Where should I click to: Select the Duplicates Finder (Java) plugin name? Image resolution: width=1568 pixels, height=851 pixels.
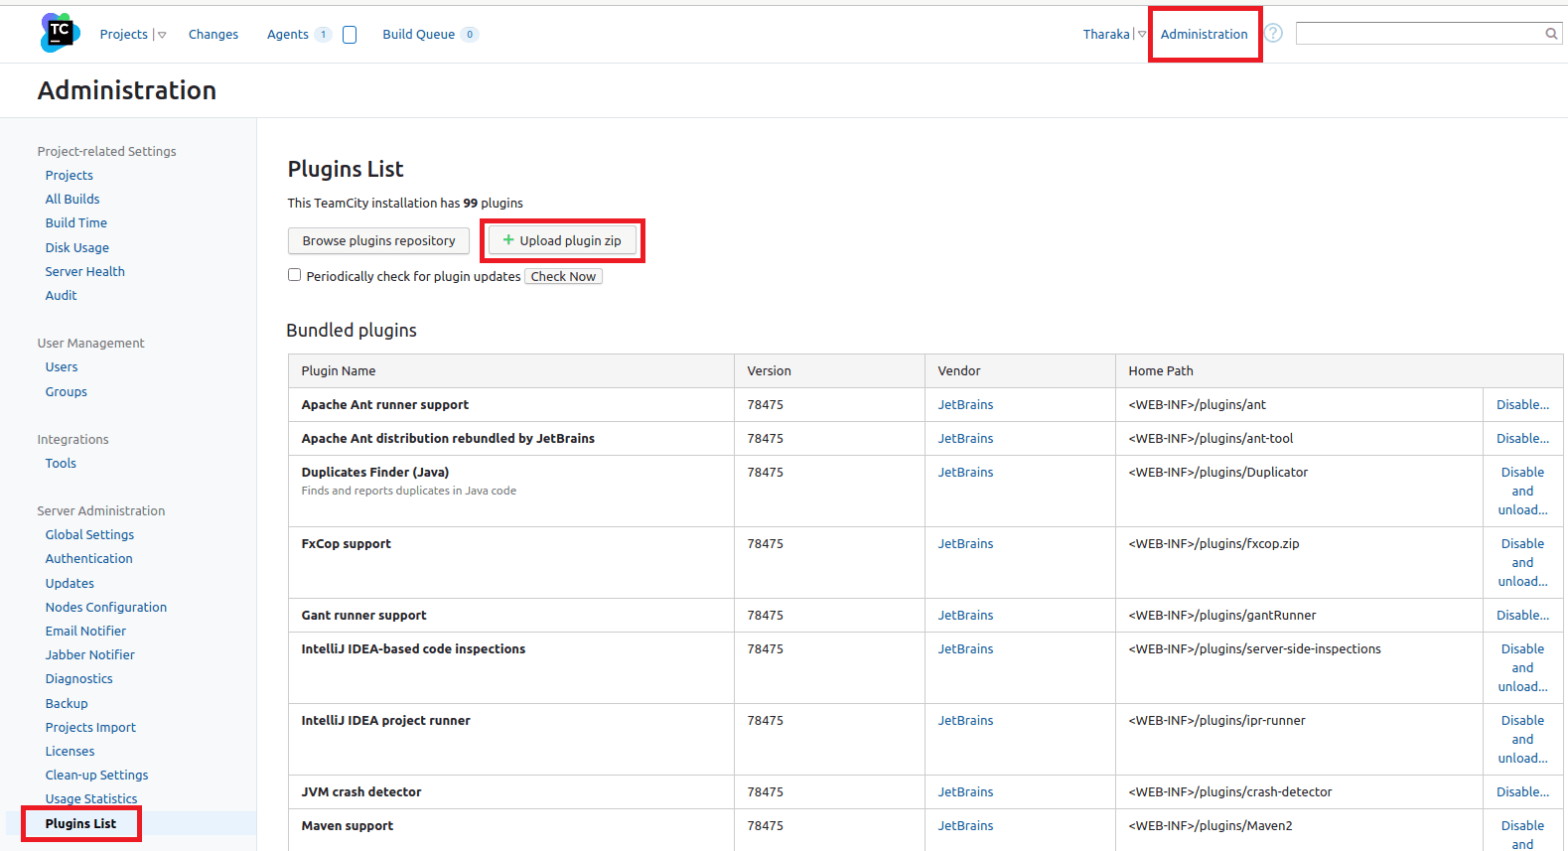pos(374,472)
